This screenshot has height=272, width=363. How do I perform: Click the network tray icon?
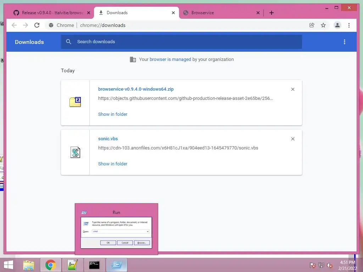tap(321, 265)
